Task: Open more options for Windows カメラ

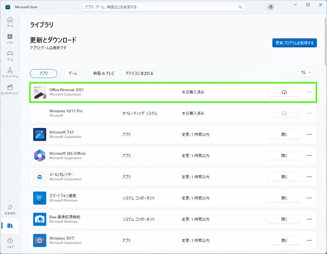Action: click(309, 240)
